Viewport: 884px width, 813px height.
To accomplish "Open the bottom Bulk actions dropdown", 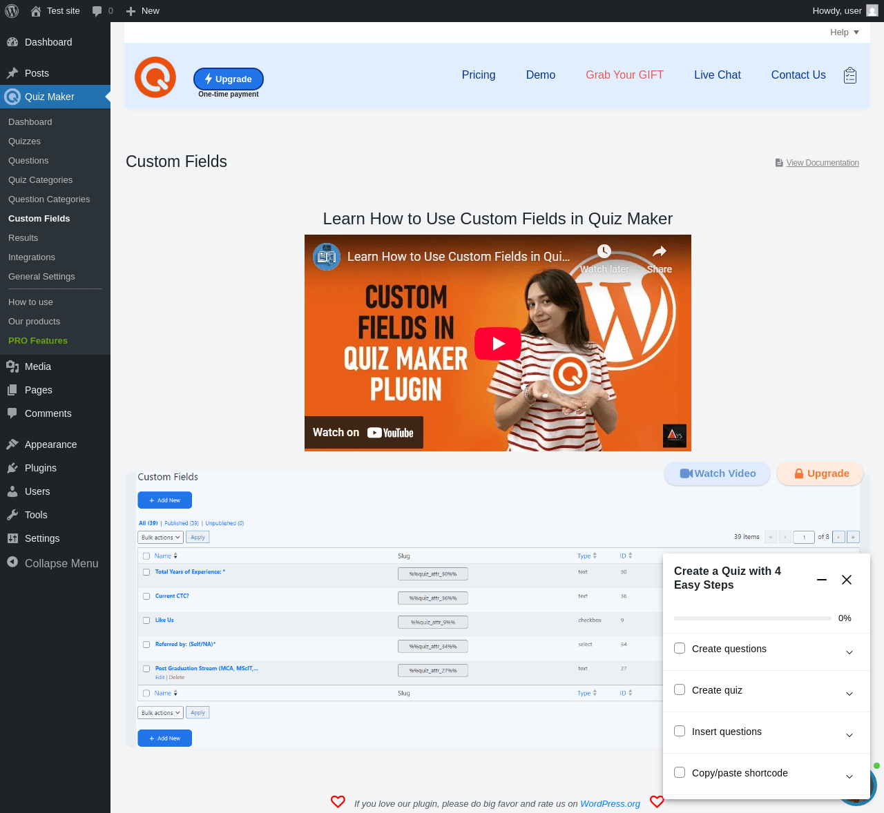I will pos(160,713).
